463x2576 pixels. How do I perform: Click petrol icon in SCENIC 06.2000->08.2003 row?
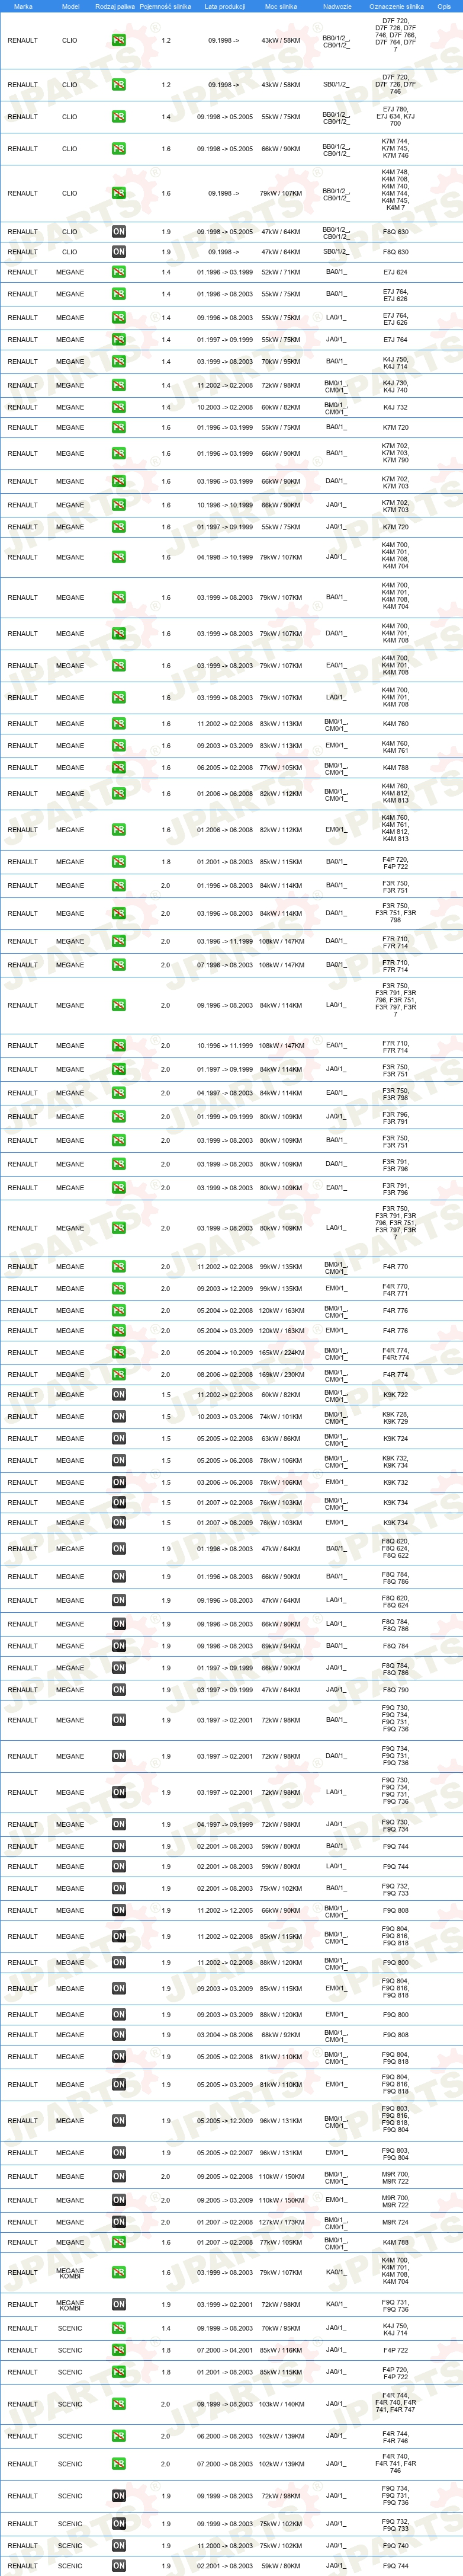(x=119, y=2437)
